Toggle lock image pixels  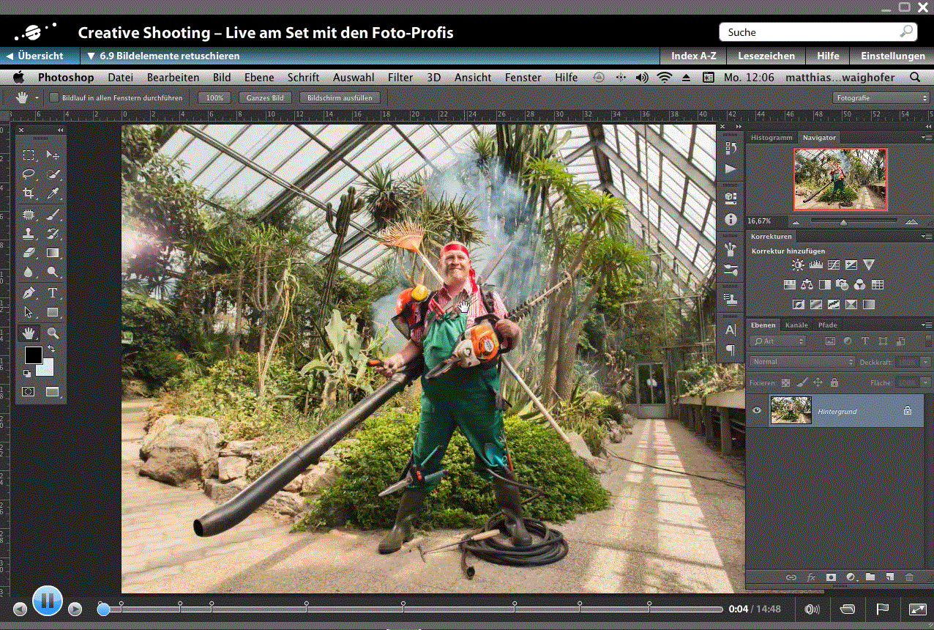802,382
